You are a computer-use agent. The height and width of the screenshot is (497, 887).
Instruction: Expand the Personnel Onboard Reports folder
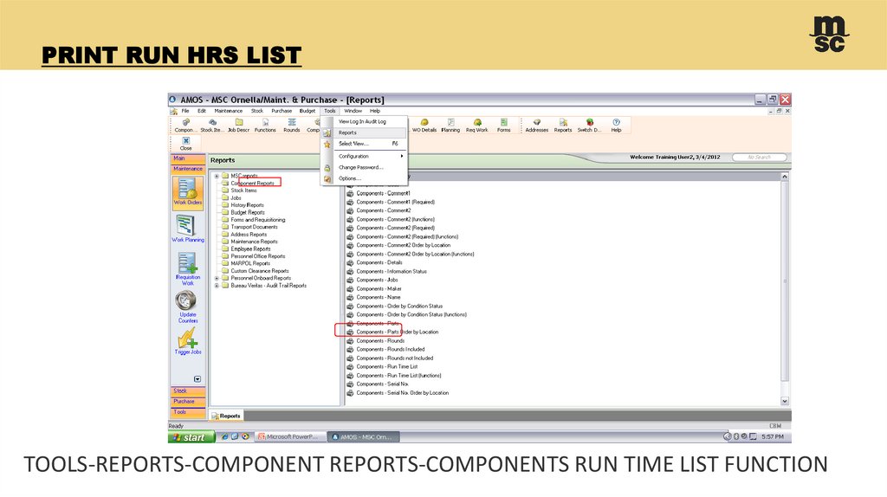[x=217, y=278]
